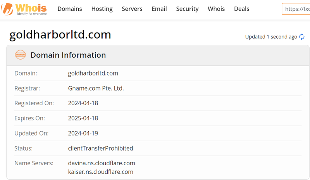
Task: Select the Expires On date 2025-04-18
Action: coord(83,118)
